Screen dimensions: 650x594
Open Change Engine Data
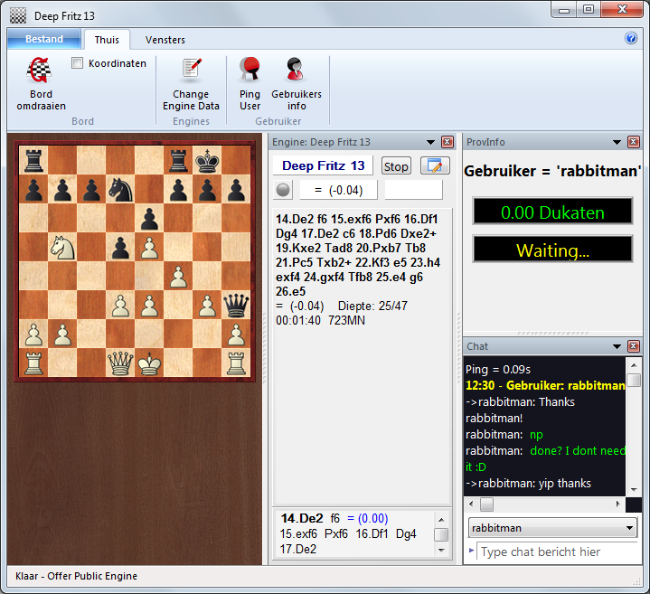[191, 71]
